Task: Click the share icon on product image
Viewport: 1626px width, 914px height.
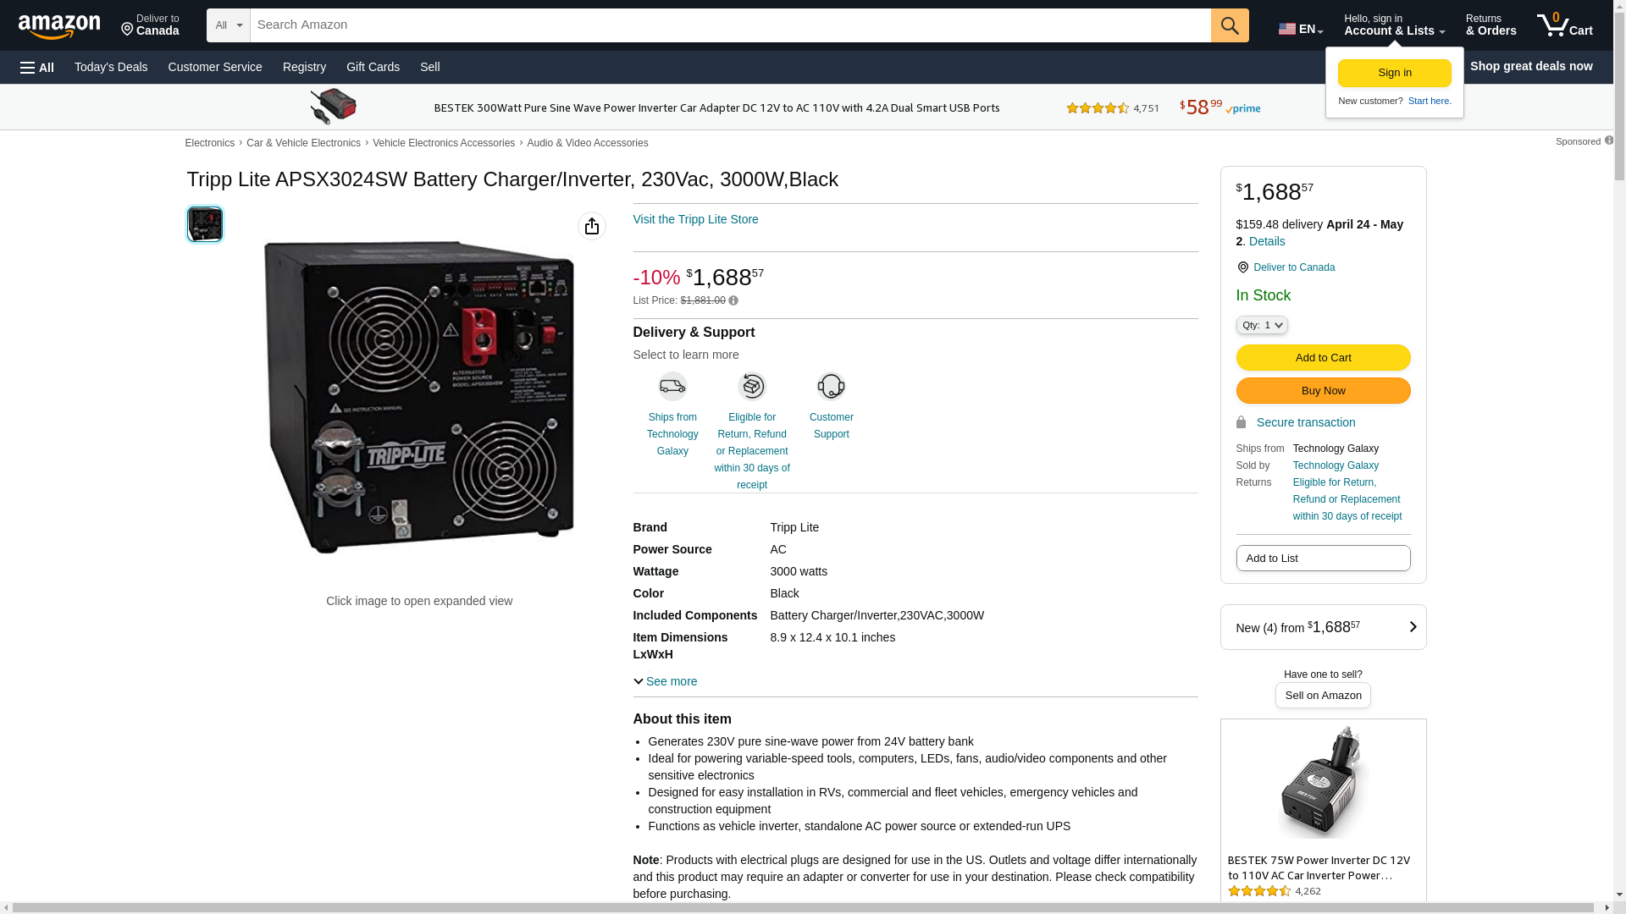Action: click(x=592, y=226)
